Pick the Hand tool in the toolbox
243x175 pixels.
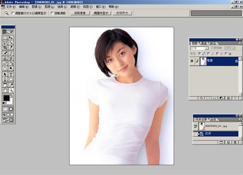click(x=5, y=90)
